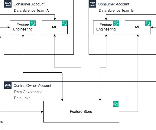Click the Data Science Team A label
Screen dimensions: 156x130
[31, 11]
